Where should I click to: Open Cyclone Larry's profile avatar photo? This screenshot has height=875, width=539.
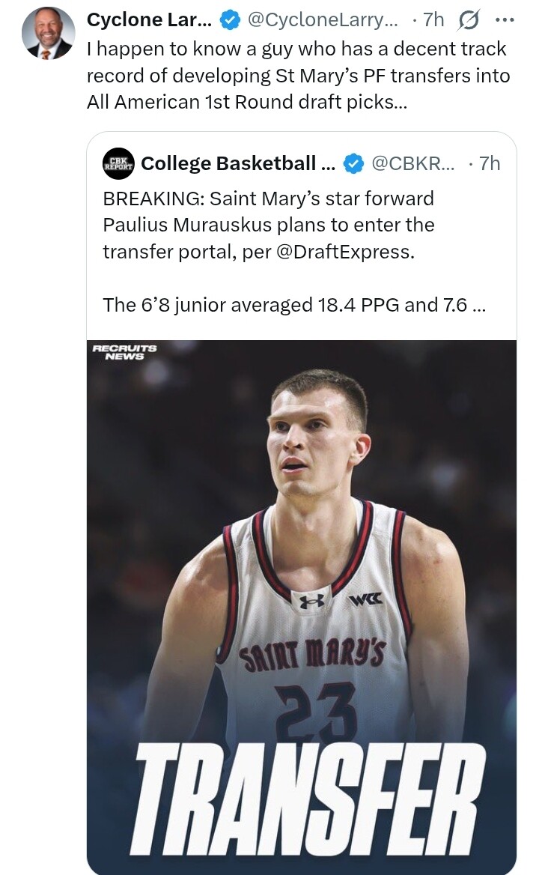[x=47, y=34]
